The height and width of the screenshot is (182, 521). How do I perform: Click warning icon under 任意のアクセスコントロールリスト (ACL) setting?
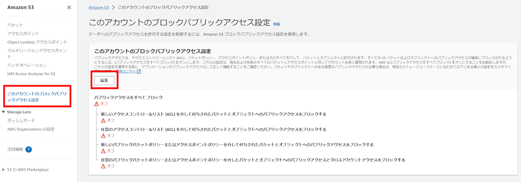point(103,136)
